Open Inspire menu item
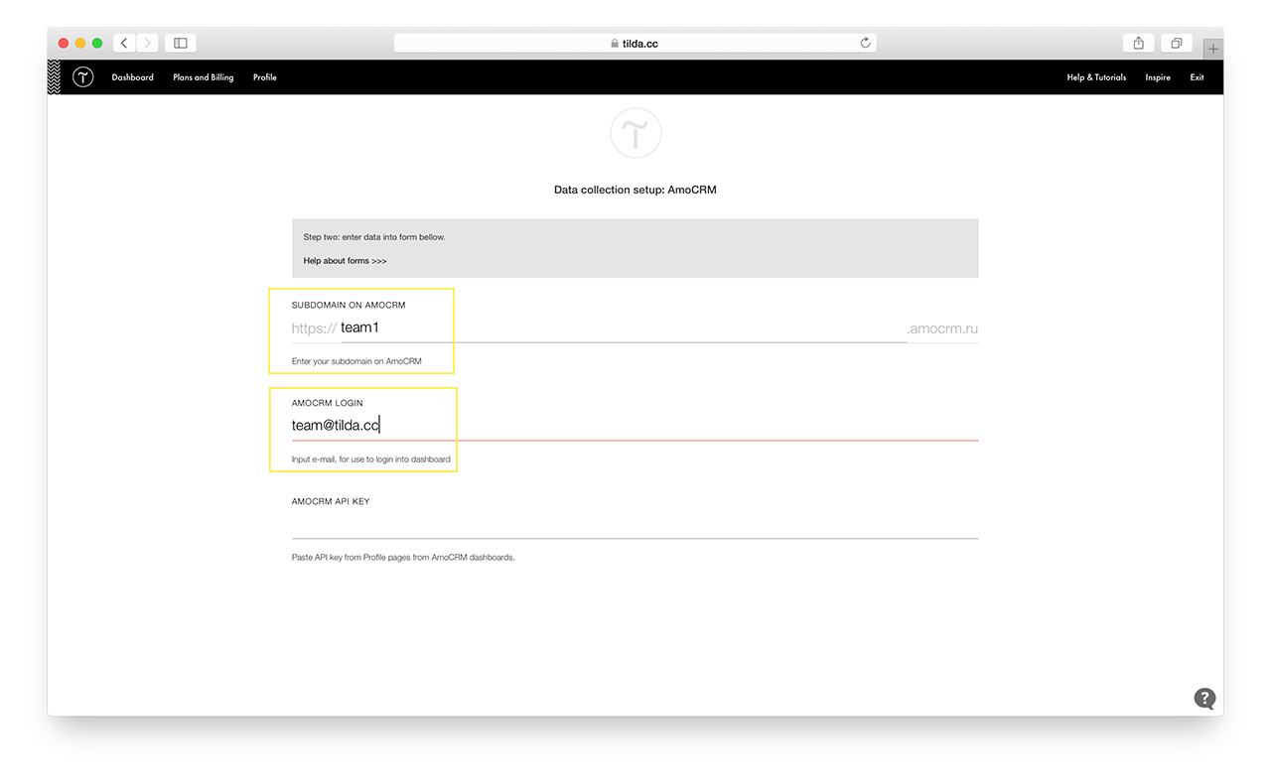This screenshot has width=1271, height=784. [1158, 77]
